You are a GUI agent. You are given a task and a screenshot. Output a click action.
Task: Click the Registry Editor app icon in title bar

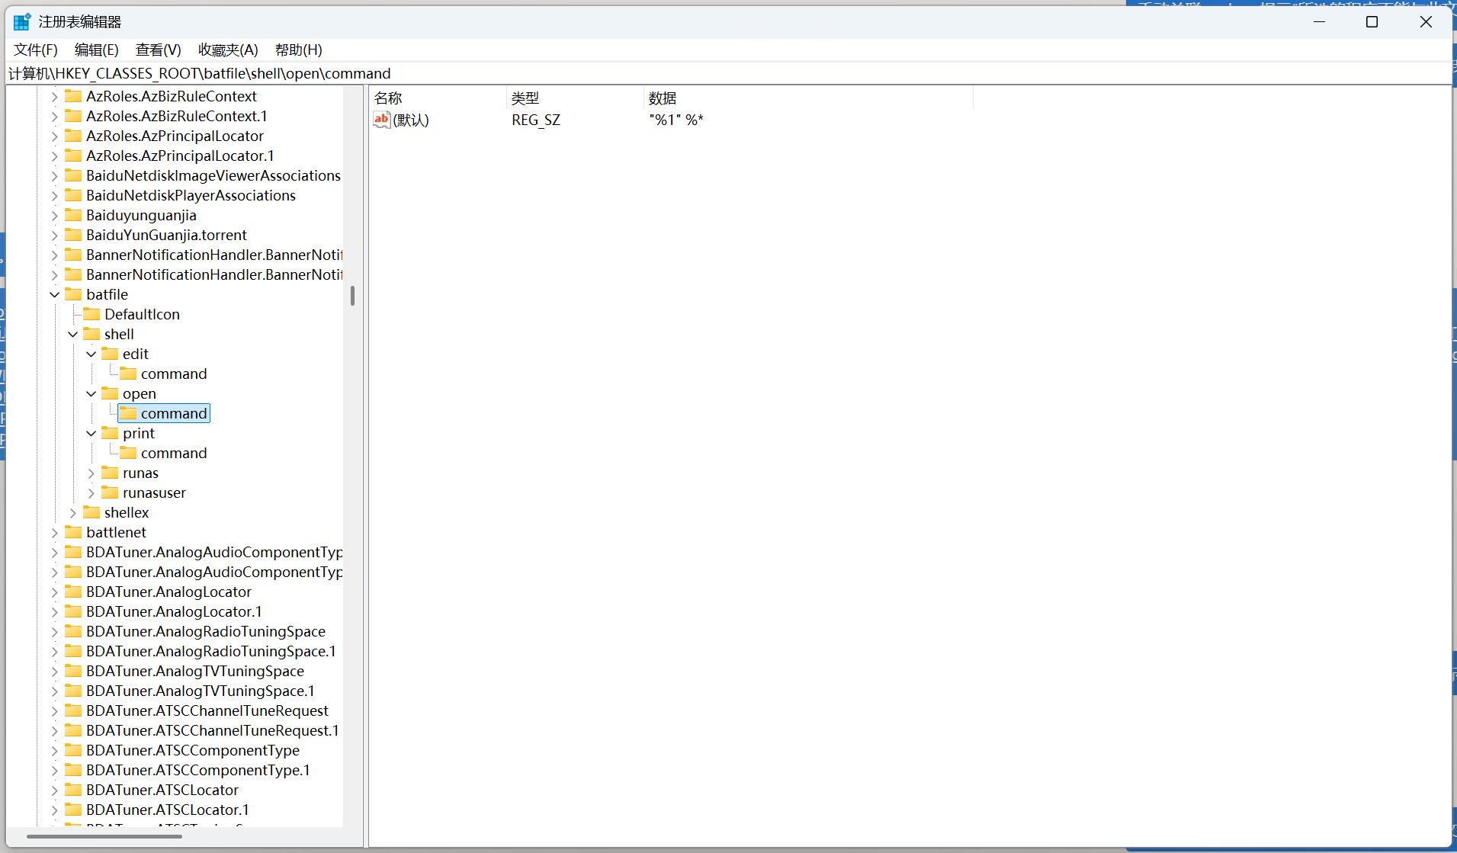22,21
